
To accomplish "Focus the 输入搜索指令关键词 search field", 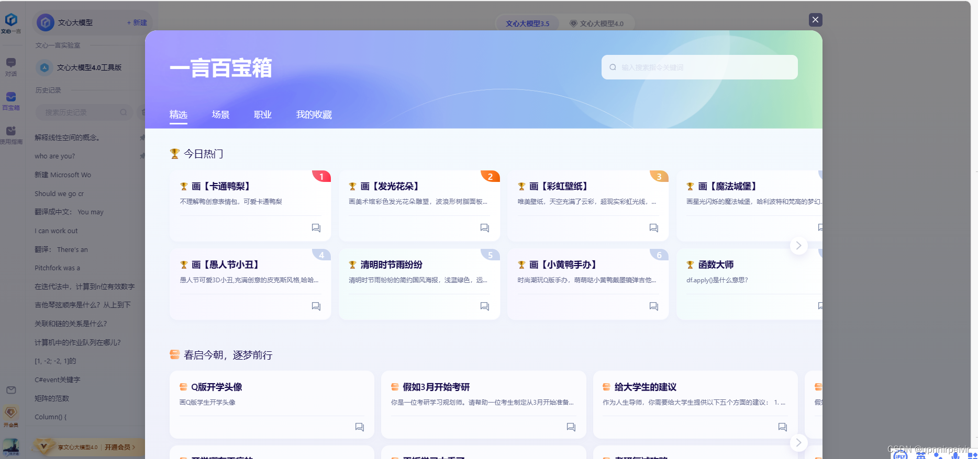I will (699, 67).
